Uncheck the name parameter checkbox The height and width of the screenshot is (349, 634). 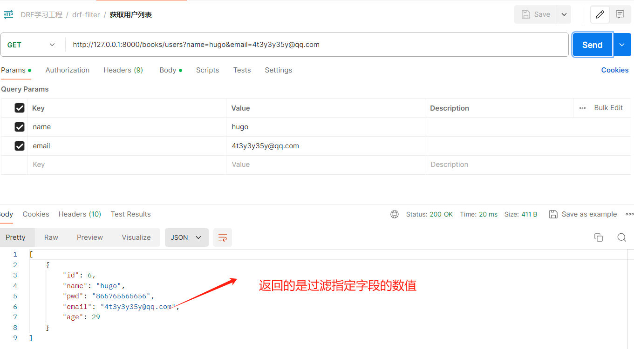(x=20, y=127)
